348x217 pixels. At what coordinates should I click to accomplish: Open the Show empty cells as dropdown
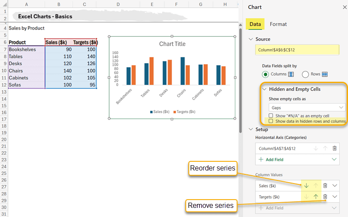[x=307, y=107]
